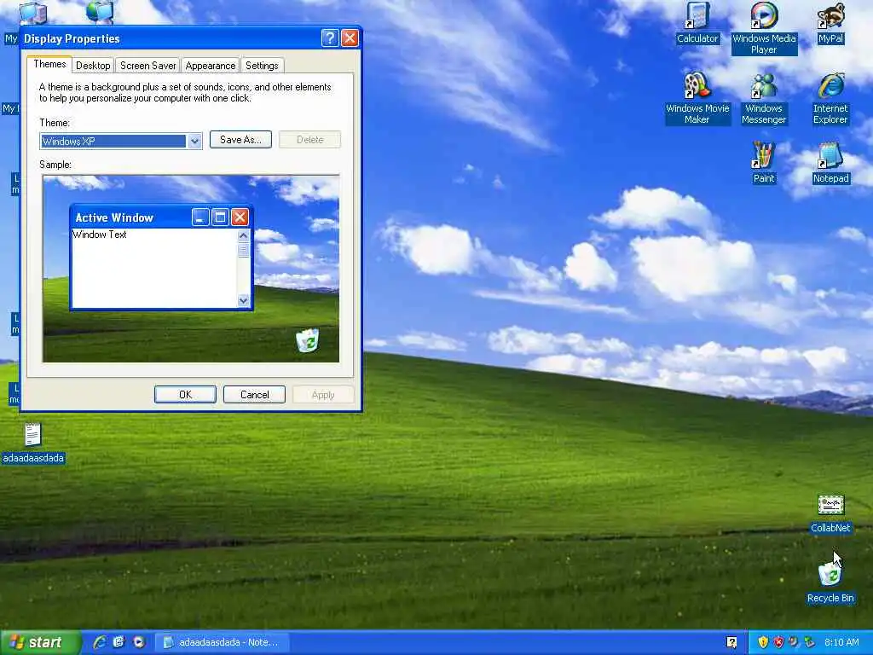Click the Windows XP theme combo box
Viewport: 873px width, 655px height.
121,141
